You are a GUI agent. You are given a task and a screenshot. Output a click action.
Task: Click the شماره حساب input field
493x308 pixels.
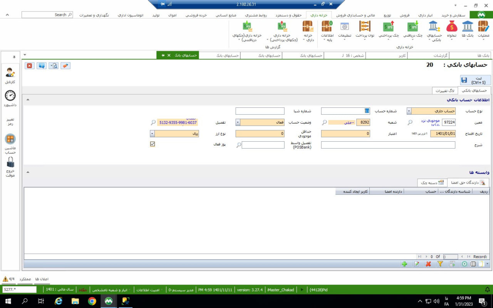click(x=345, y=111)
